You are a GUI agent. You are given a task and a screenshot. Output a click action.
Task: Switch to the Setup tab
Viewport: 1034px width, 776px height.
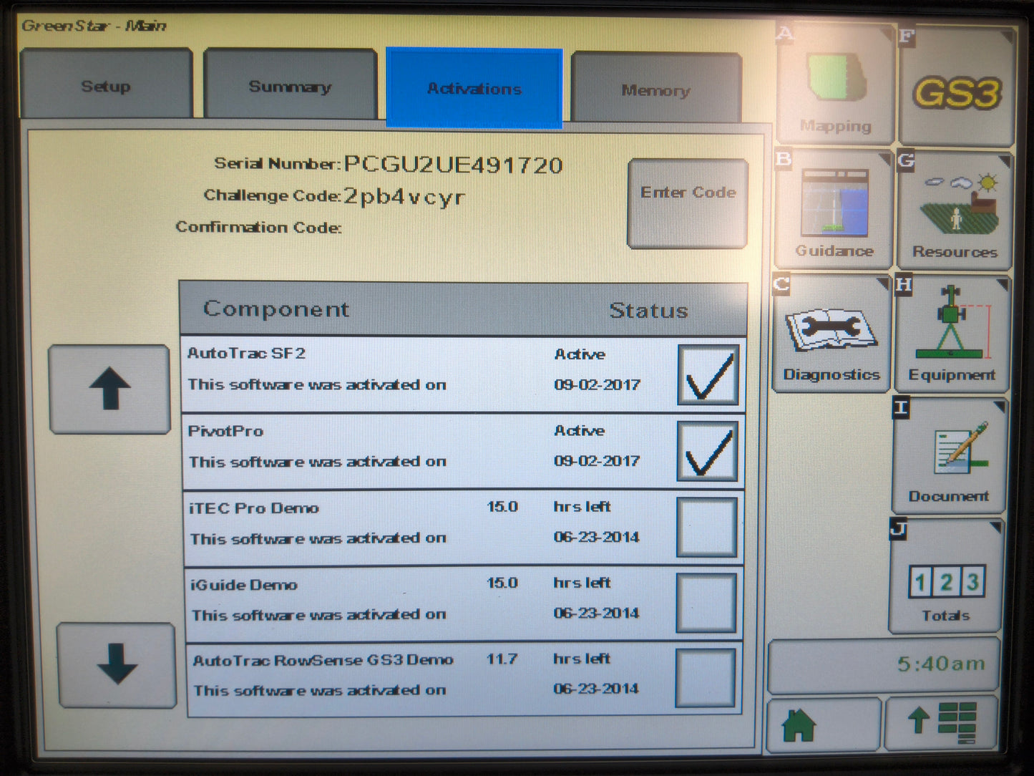(106, 85)
